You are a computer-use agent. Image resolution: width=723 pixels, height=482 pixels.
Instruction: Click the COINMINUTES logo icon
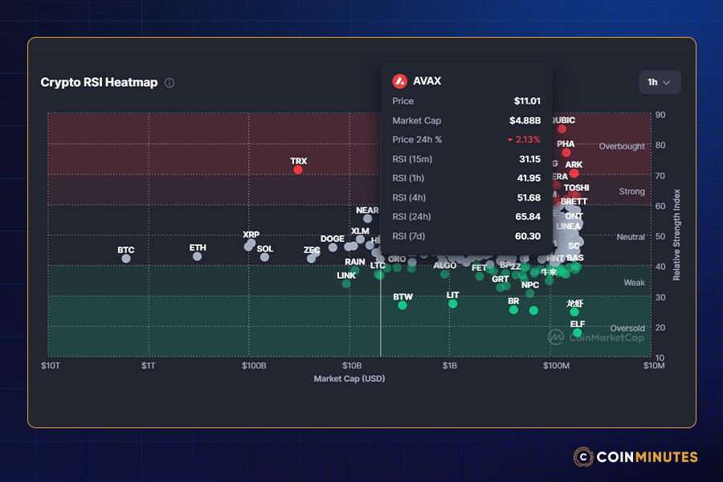583,456
